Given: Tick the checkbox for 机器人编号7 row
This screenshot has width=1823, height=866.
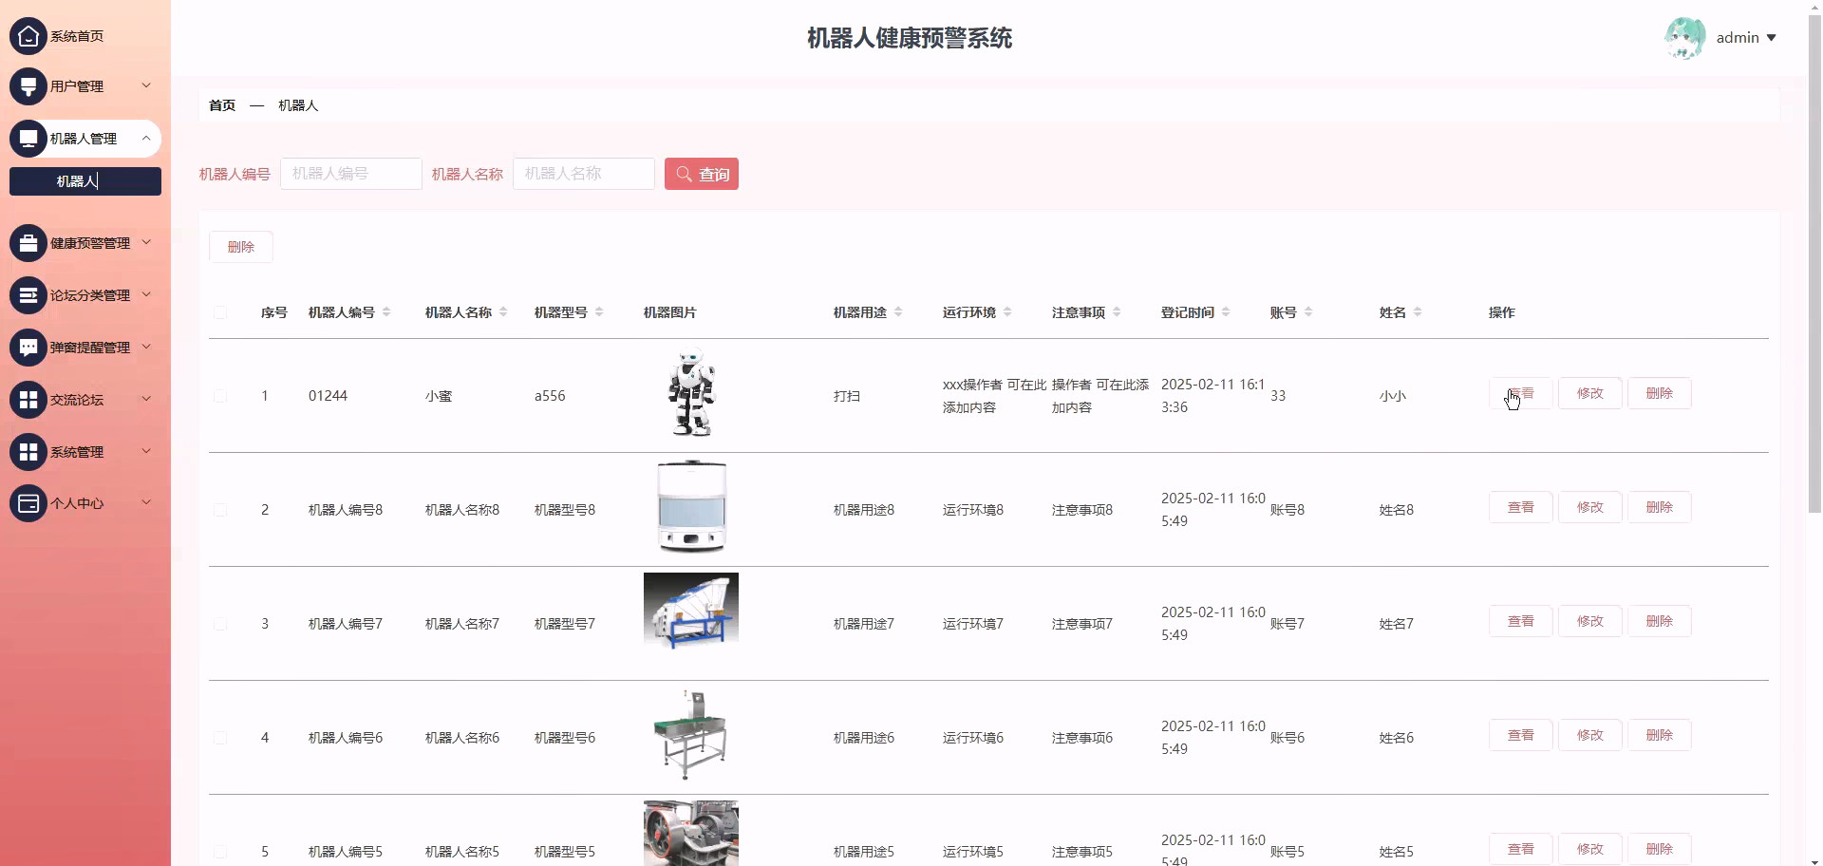Looking at the screenshot, I should 220,624.
